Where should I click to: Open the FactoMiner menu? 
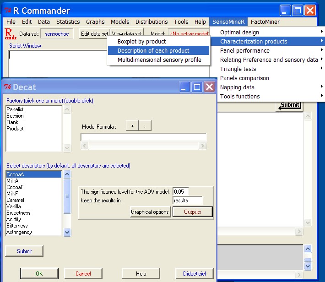[x=265, y=22]
